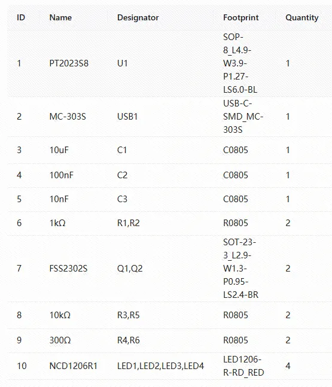The width and height of the screenshot is (332, 387).
Task: Click the Quantity column header
Action: (301, 17)
